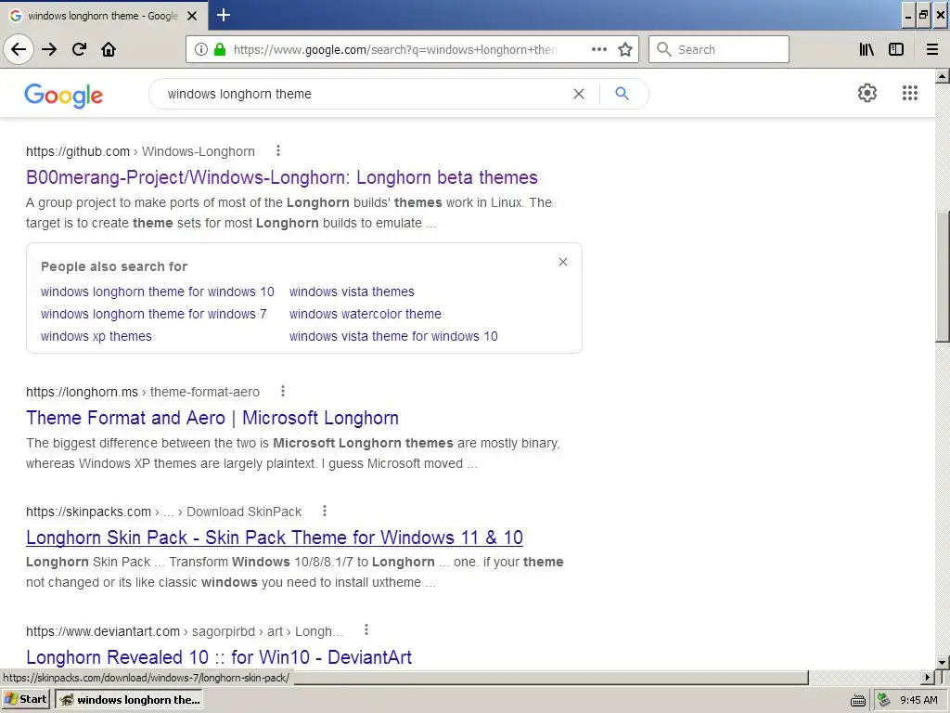This screenshot has width=950, height=713.
Task: Focus the Google search query field
Action: click(364, 94)
